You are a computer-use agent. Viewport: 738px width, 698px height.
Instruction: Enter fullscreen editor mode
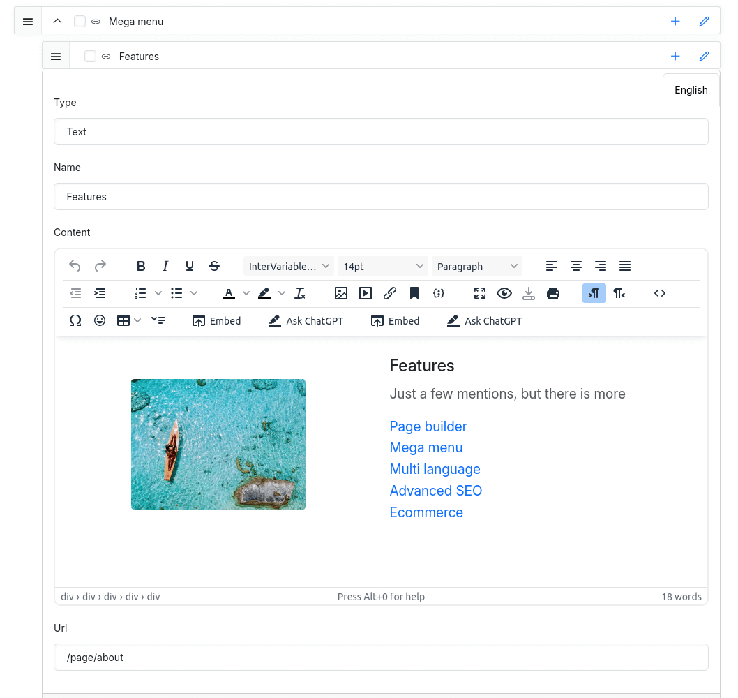(479, 293)
